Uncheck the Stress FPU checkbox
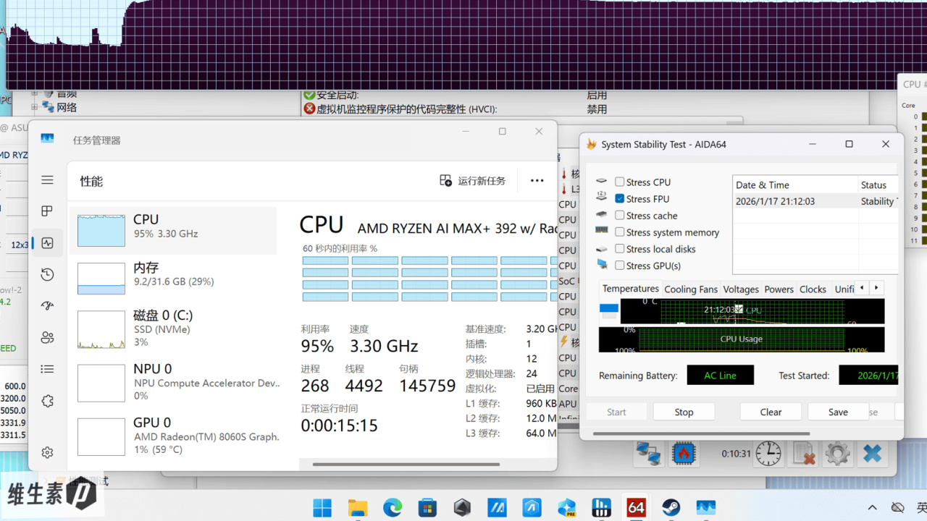Image resolution: width=927 pixels, height=521 pixels. pyautogui.click(x=620, y=199)
